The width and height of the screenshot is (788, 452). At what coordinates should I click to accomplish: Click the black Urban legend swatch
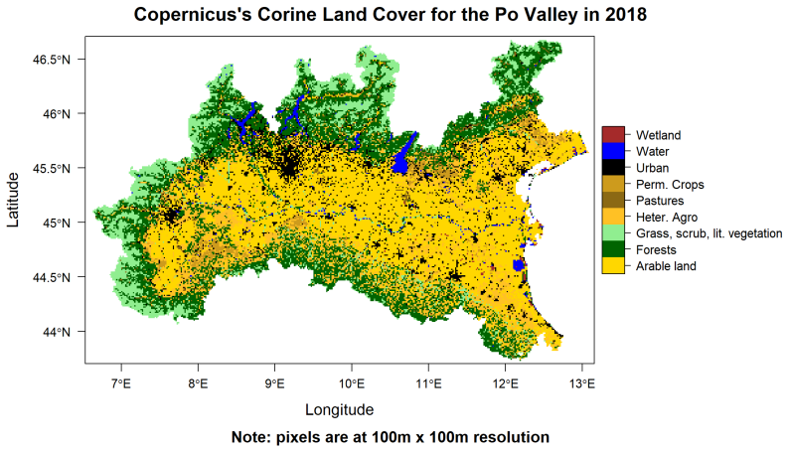click(613, 168)
